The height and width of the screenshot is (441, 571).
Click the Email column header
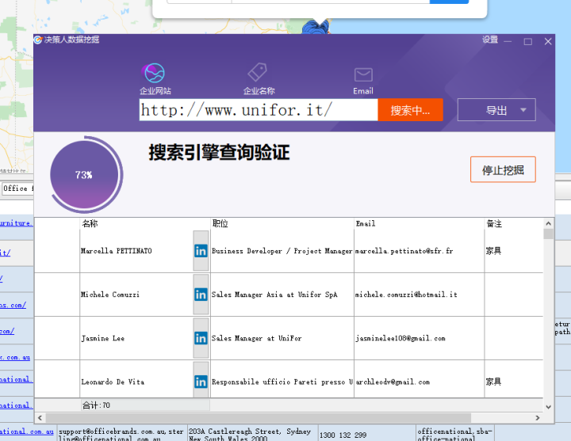[x=420, y=223]
